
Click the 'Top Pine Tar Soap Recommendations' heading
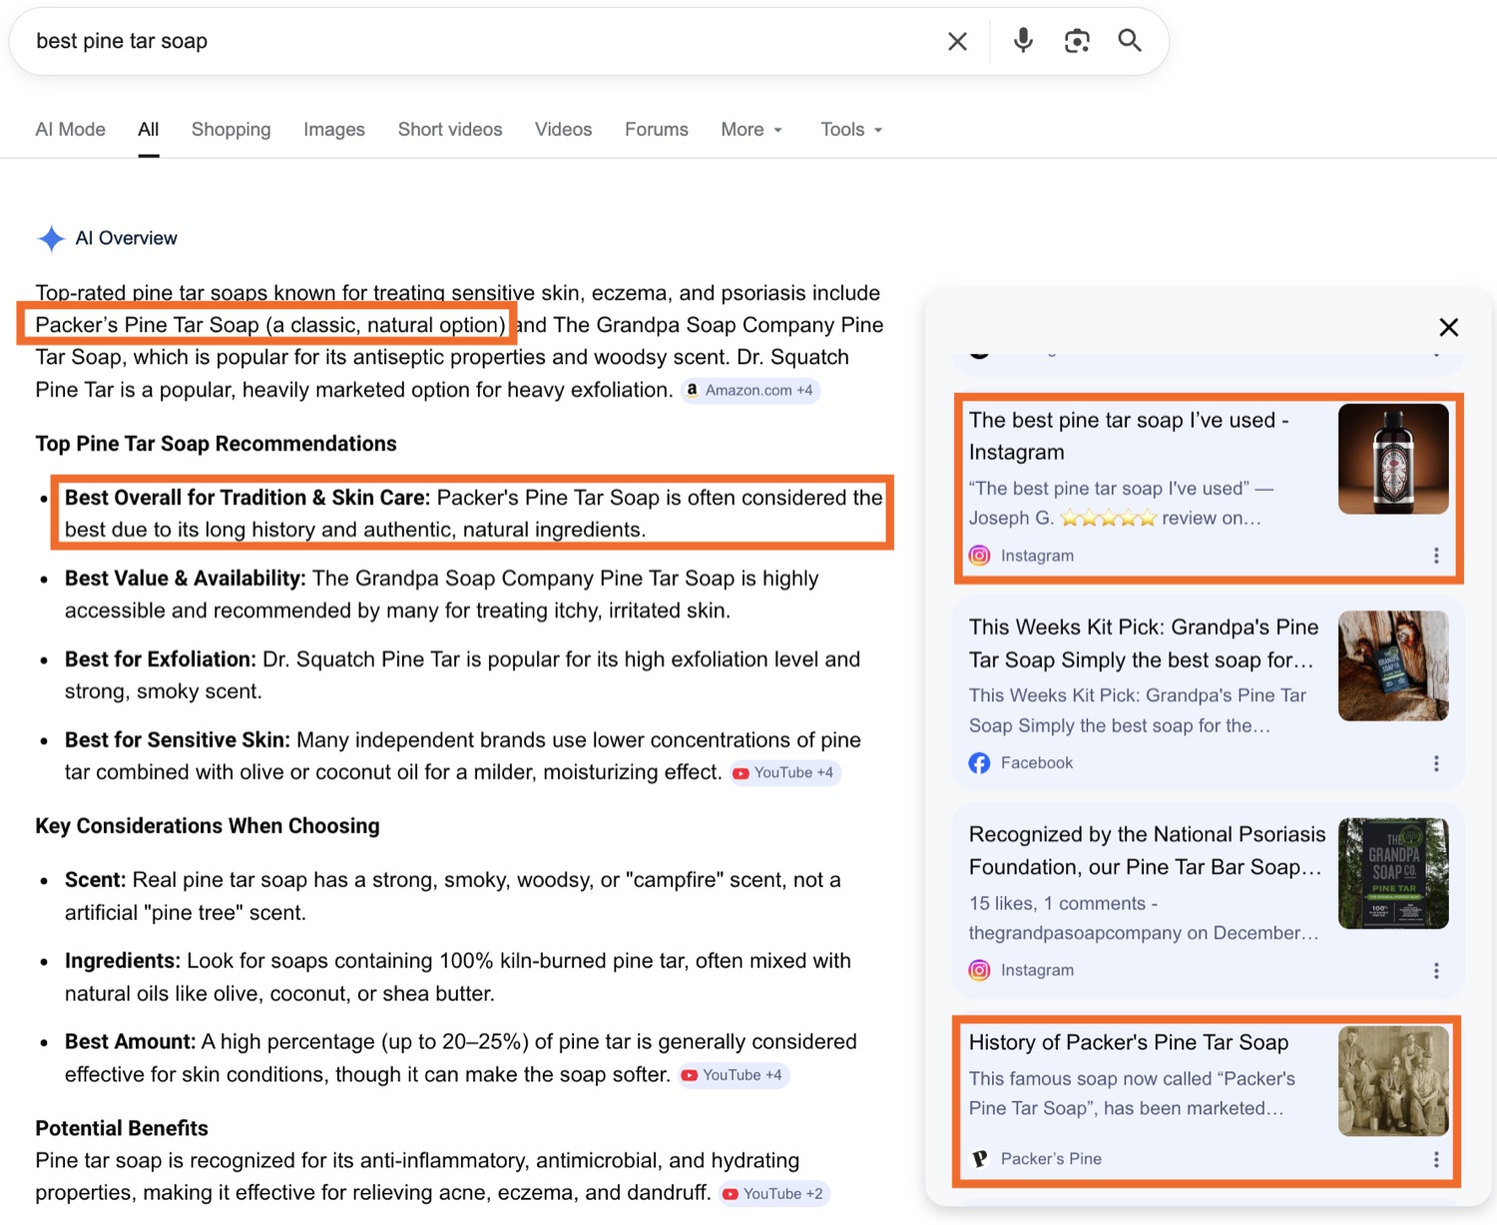pos(216,444)
